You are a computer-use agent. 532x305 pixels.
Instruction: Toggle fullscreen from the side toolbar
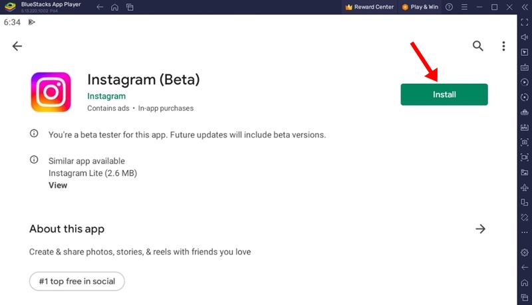(x=525, y=22)
